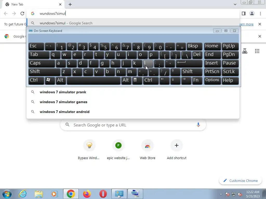Toggle ScrLk key on On-Screen Keyboard

tap(230, 72)
